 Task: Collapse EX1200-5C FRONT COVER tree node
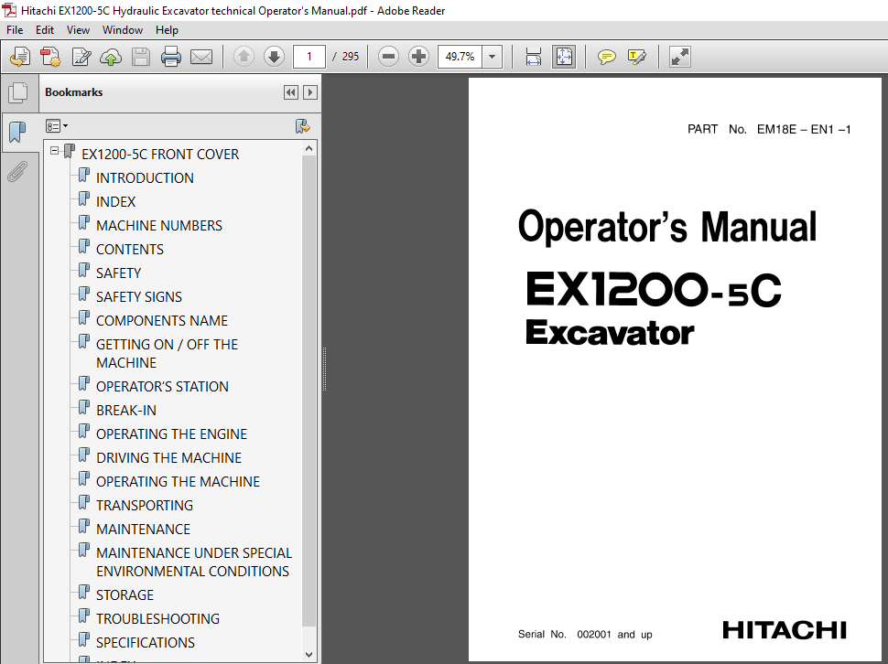coord(54,150)
